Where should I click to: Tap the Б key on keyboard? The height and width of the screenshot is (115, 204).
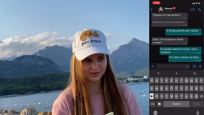191,96
